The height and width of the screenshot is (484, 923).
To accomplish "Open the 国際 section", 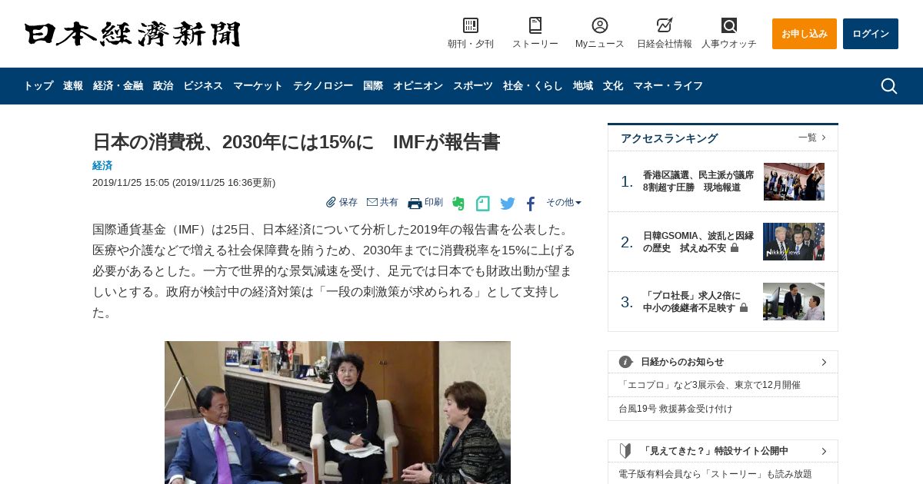I will click(373, 86).
